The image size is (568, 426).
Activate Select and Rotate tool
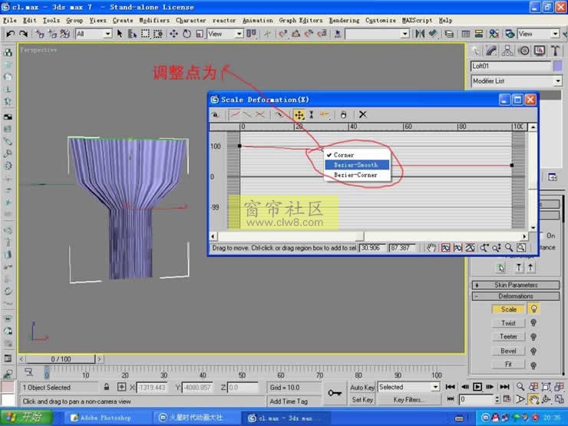(x=187, y=34)
